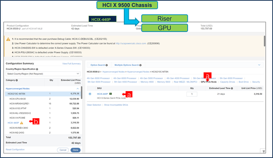Viewport: 273px width, 158px height.
Task: Switch to 4th Gen 8000 Processor category
Action: [98, 78]
